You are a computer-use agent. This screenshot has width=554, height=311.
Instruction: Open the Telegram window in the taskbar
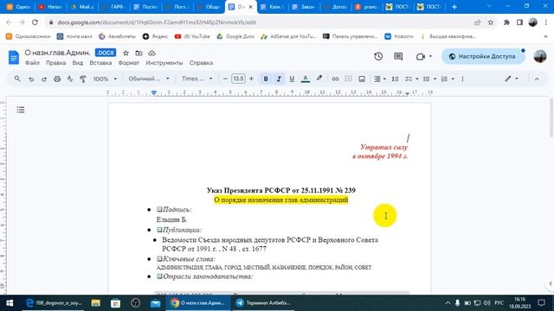263,303
